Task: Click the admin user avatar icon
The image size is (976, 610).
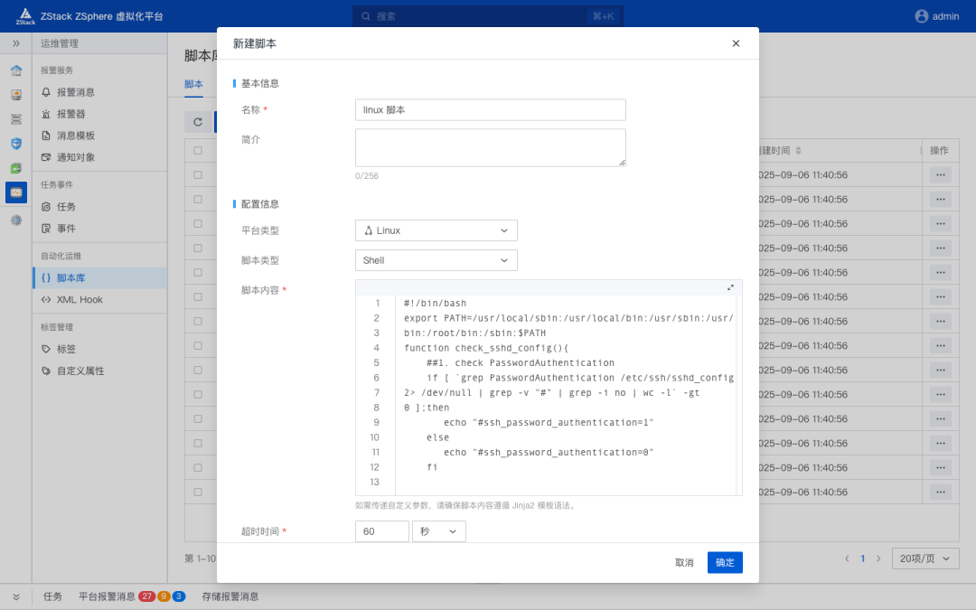Action: [921, 16]
